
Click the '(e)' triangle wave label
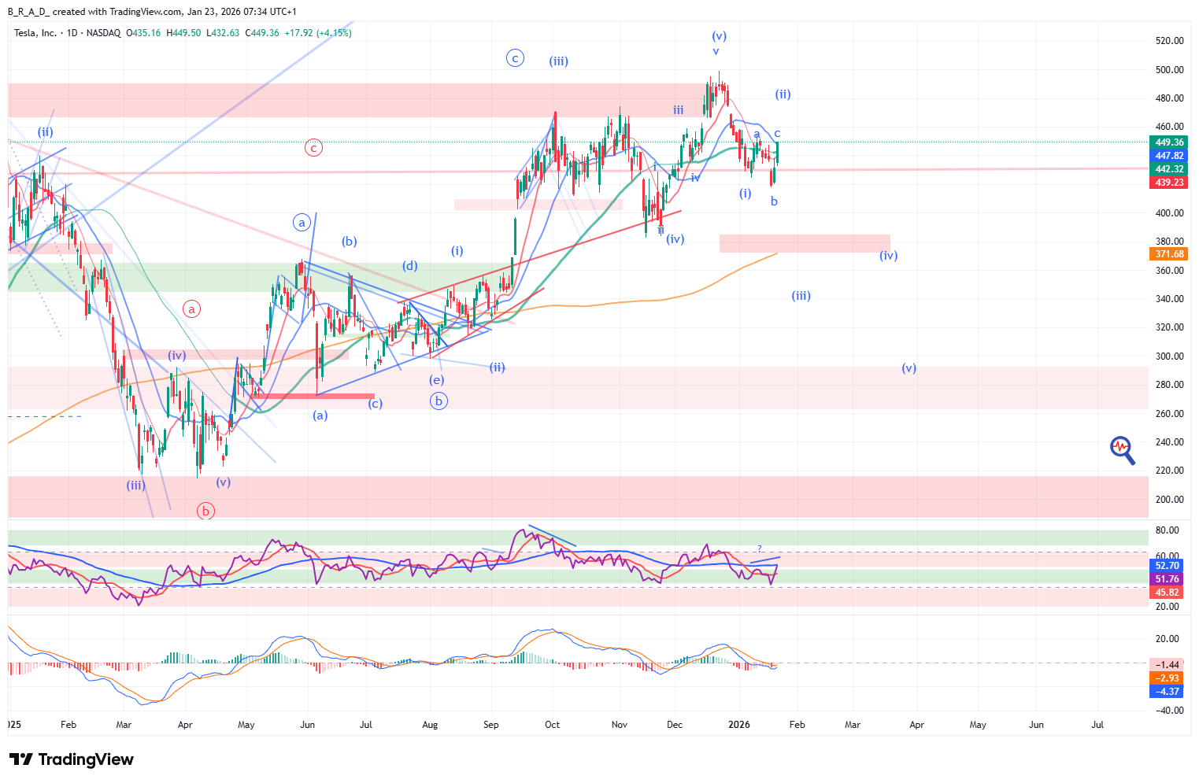tap(436, 380)
